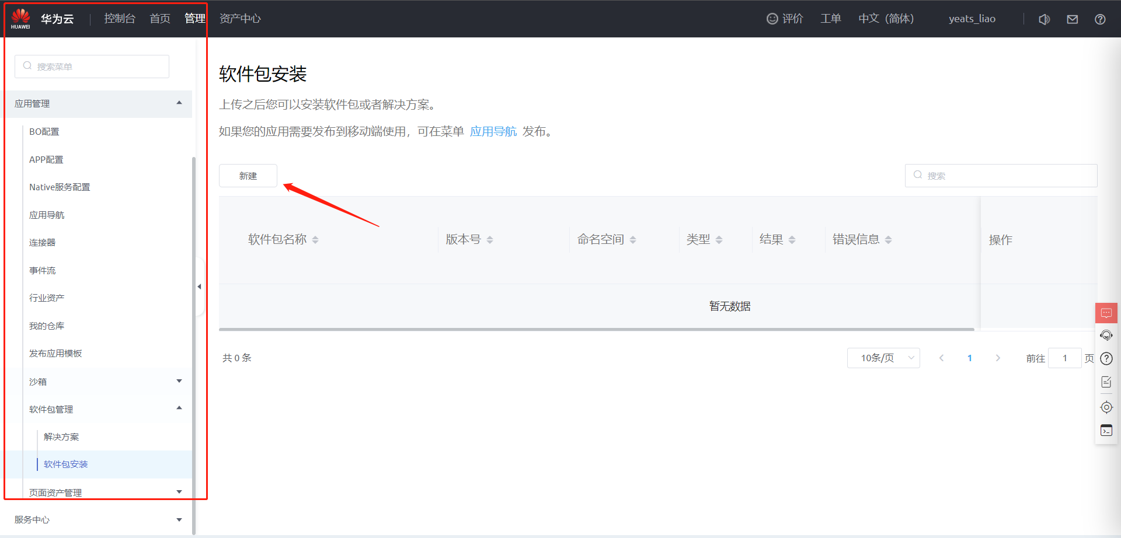Click the customer service headset icon
Screen dimensions: 1121x538
[x=1106, y=336]
